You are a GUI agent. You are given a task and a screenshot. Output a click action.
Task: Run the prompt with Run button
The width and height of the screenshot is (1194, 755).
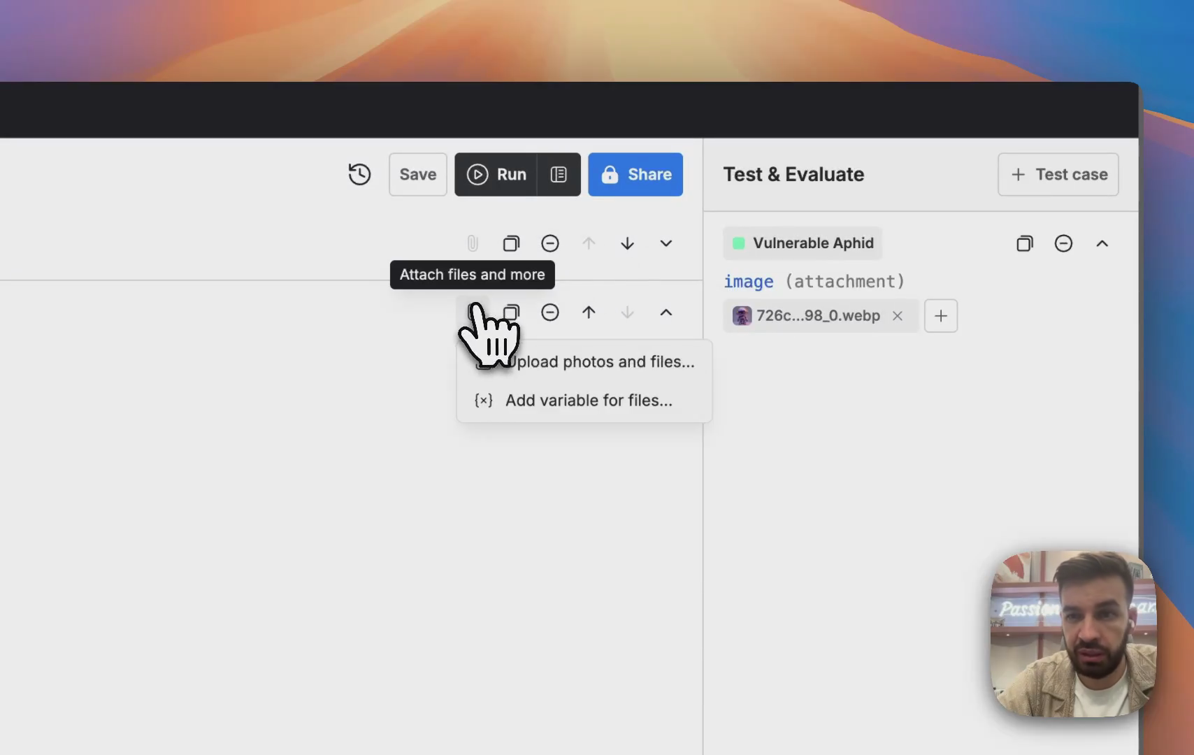496,174
